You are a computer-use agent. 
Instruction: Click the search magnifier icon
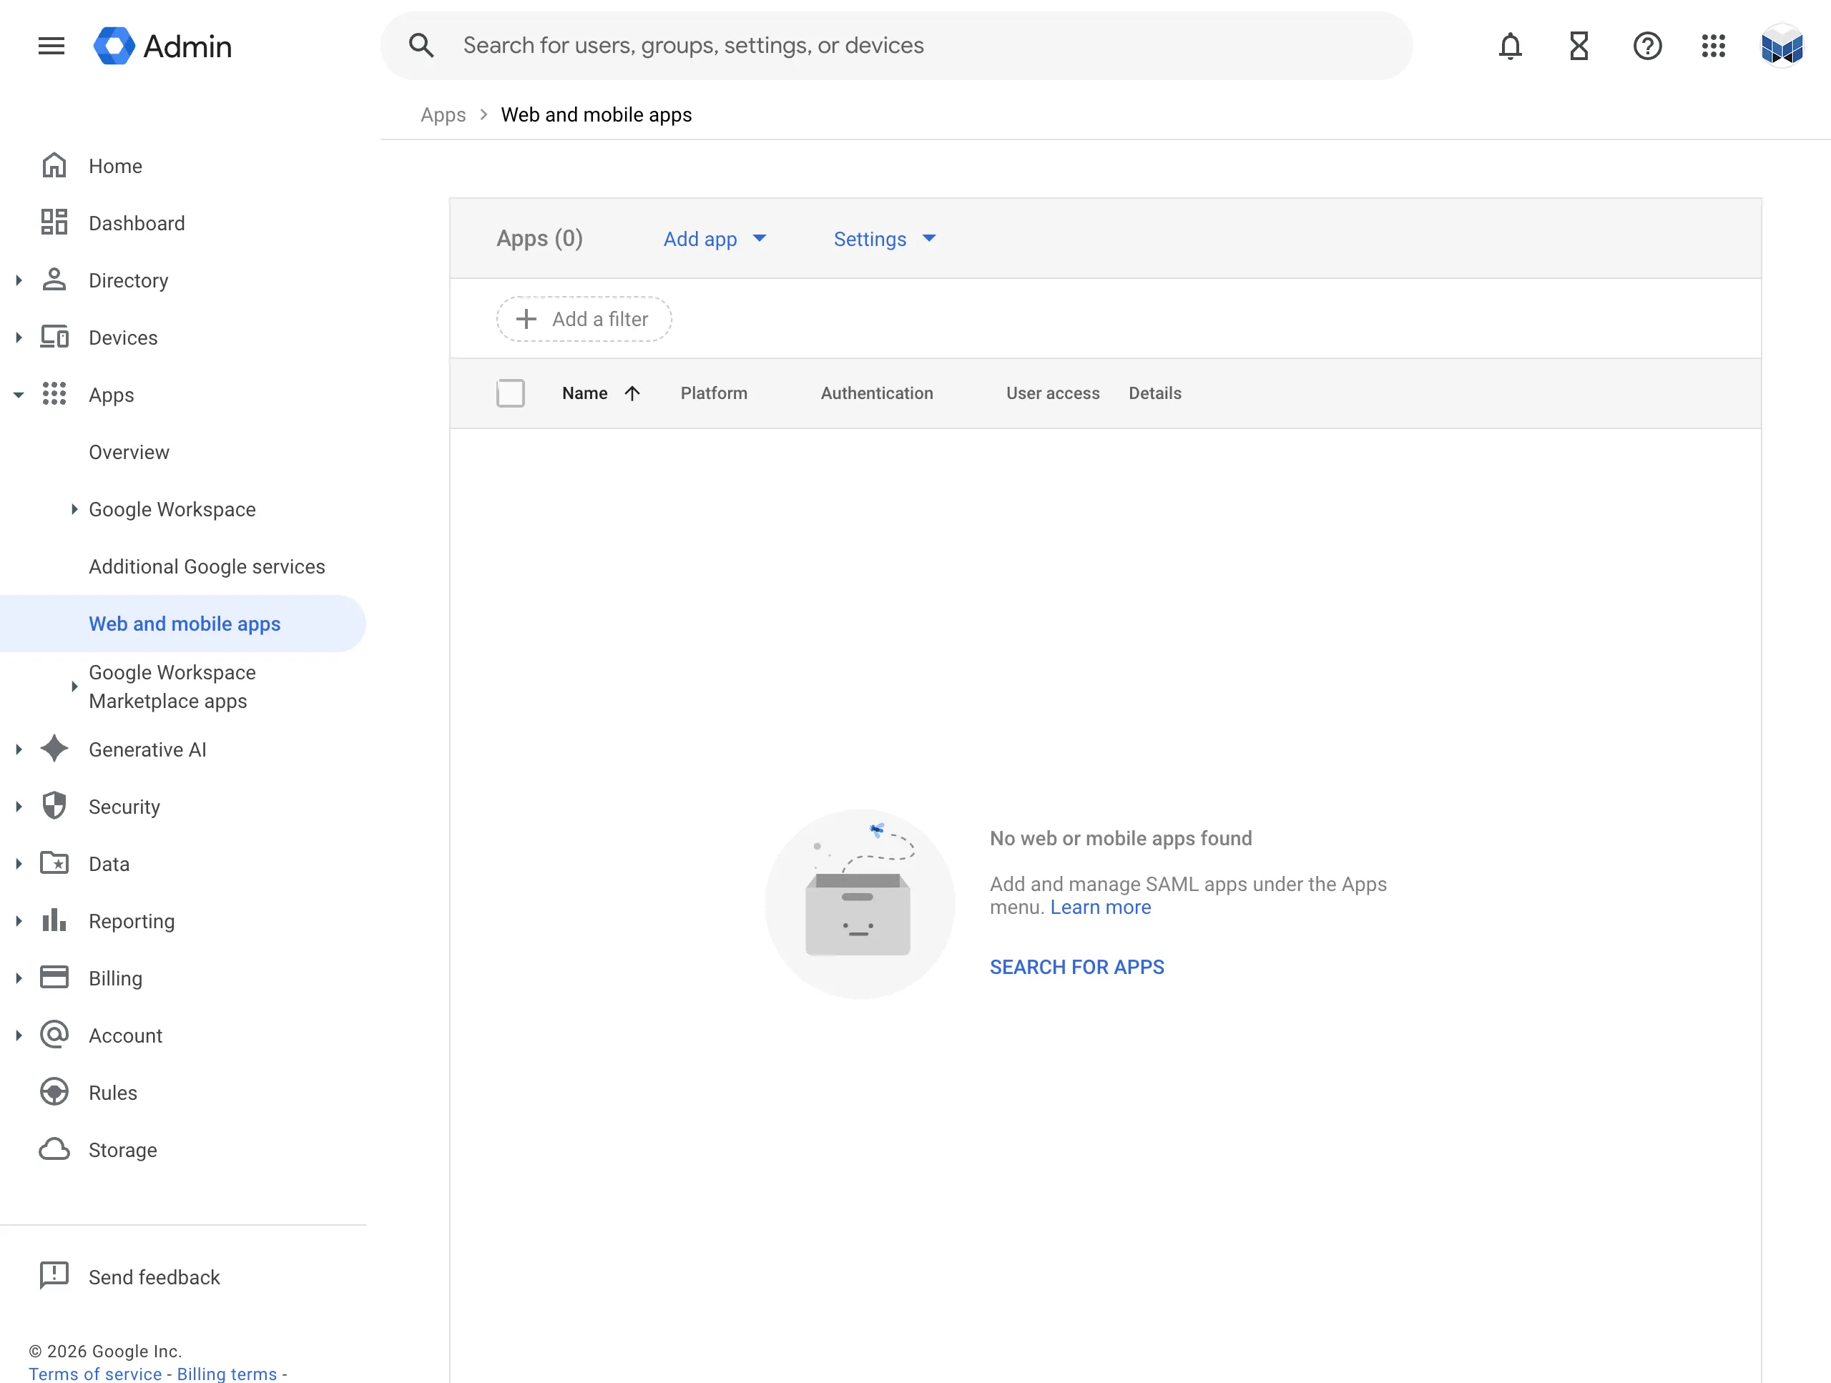(421, 44)
